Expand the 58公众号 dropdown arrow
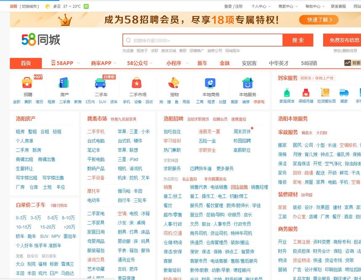Image resolution: width=361 pixels, height=280 pixels. [151, 63]
